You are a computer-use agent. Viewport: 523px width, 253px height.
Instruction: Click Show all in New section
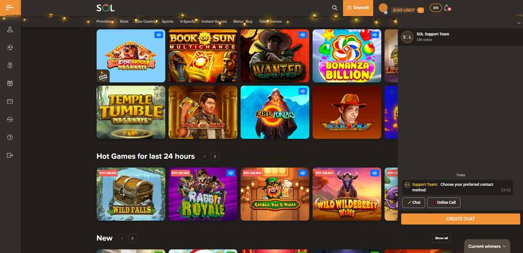[441, 238]
